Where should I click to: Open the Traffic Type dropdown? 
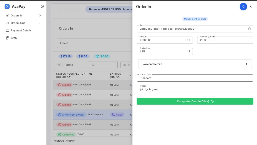[x=195, y=78]
